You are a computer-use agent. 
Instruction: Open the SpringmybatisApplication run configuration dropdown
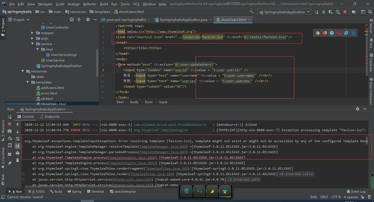[284, 12]
